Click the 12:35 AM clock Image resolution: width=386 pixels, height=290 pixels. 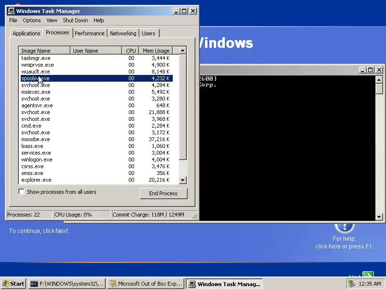[x=370, y=284]
